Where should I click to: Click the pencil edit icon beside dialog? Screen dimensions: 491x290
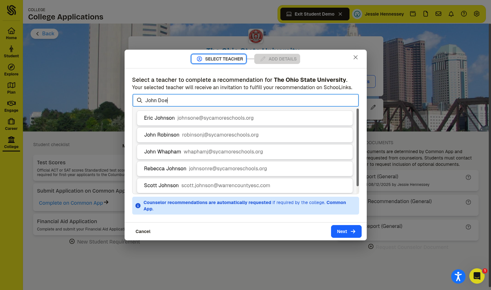coord(373,108)
